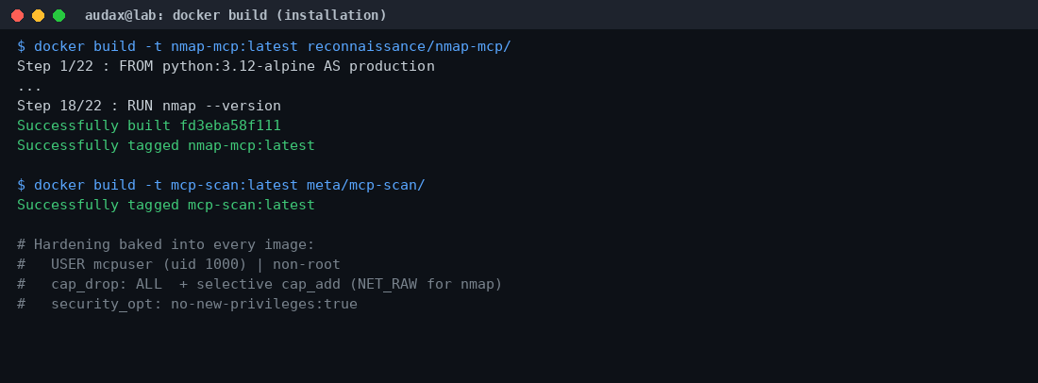1038x383 pixels.
Task: Click the red close window dot
Action: pos(17,15)
